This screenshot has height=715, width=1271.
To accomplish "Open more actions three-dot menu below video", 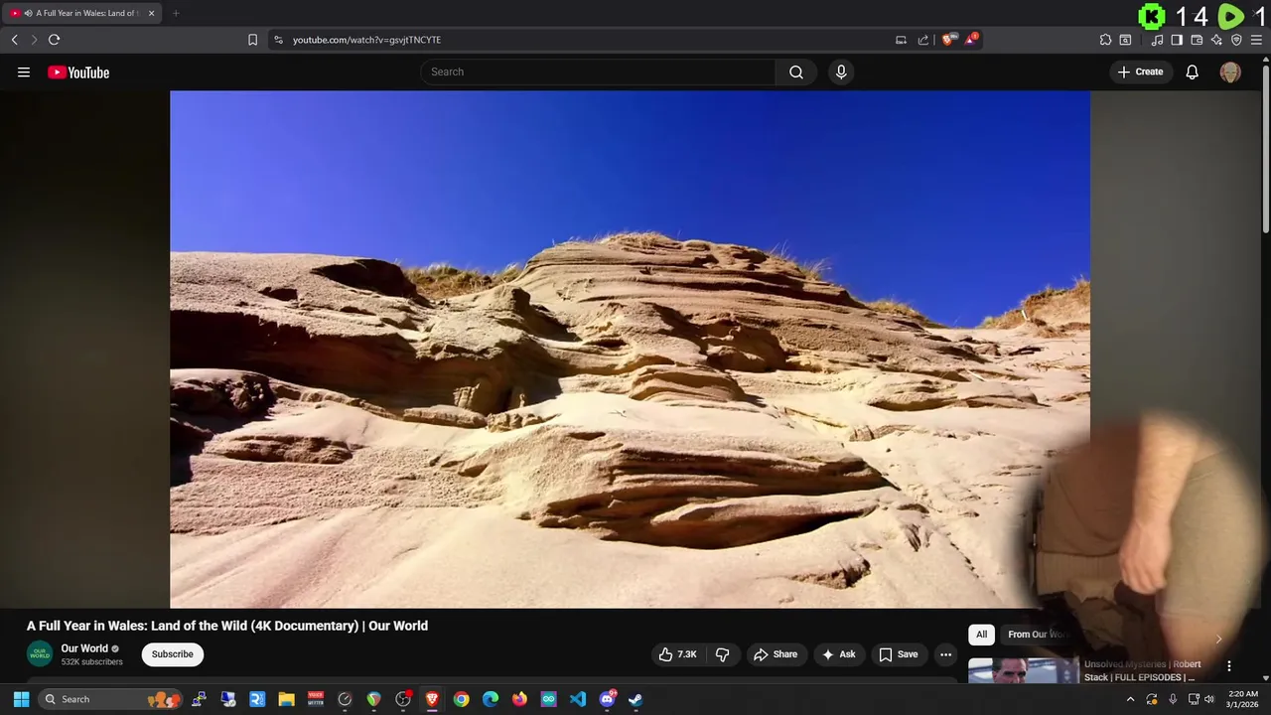I will click(x=945, y=654).
